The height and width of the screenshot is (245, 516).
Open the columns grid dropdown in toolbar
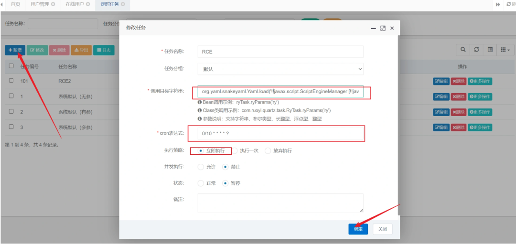505,50
